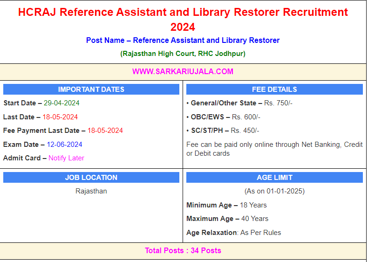Click the FEE DETAILS section header
This screenshot has width=368, height=262.
(x=274, y=90)
